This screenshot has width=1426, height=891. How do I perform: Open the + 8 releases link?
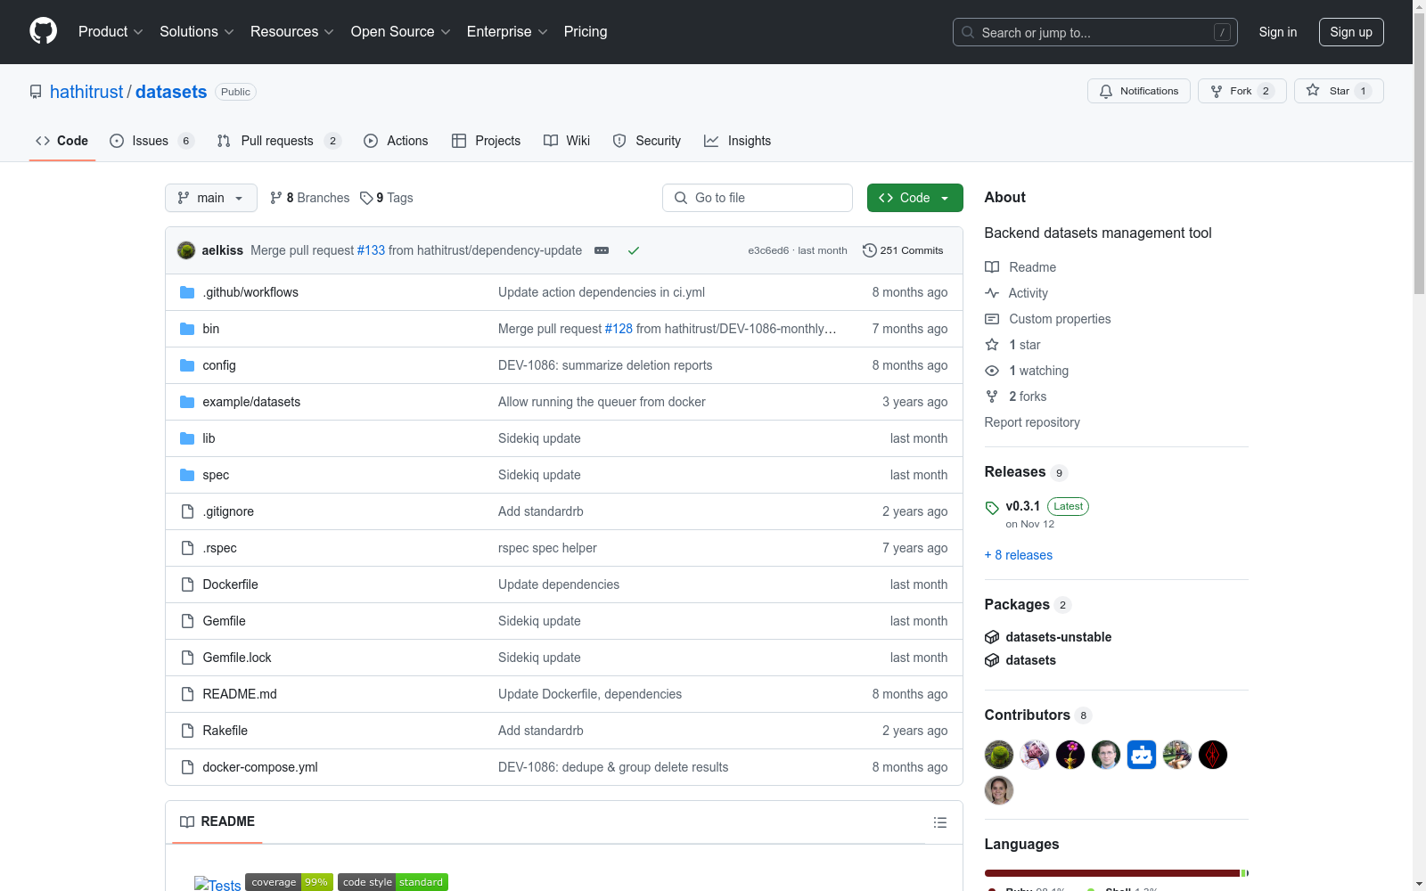[1019, 555]
